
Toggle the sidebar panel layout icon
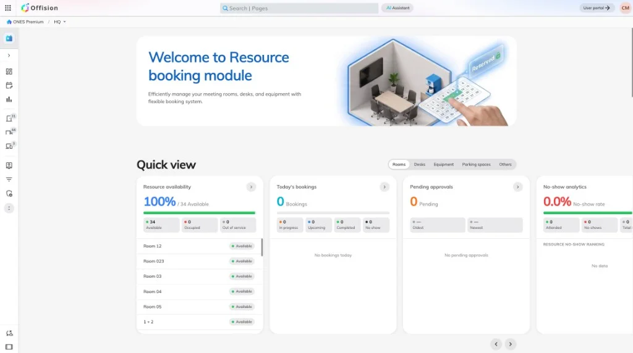9,347
